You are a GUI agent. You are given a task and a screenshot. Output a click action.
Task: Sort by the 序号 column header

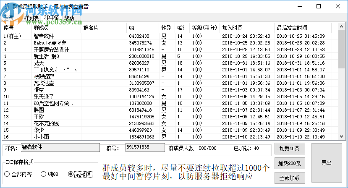point(17,28)
